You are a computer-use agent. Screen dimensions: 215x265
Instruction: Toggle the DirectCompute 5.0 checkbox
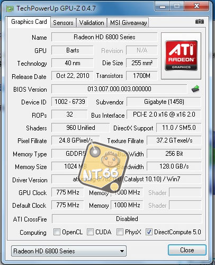(x=149, y=232)
